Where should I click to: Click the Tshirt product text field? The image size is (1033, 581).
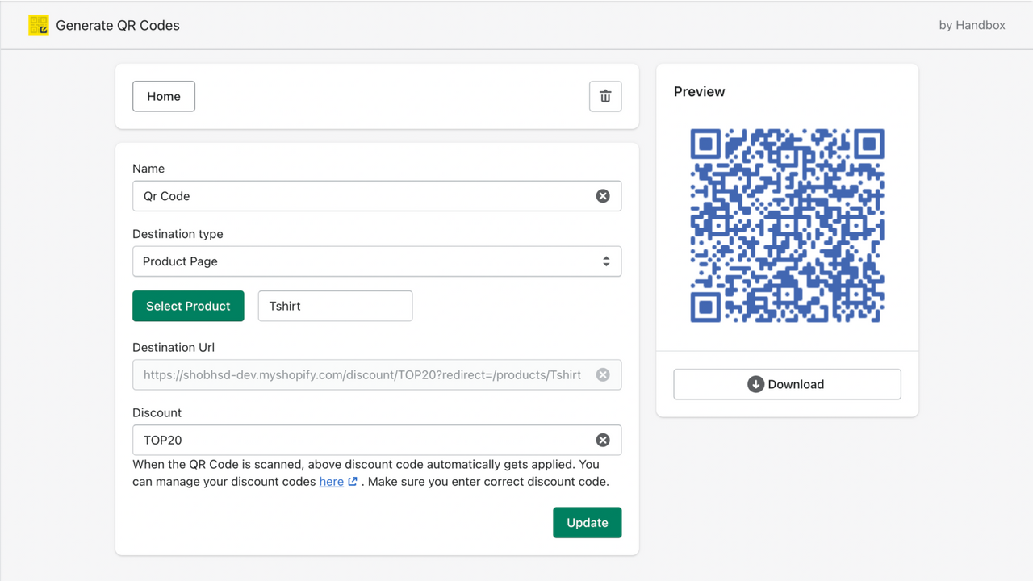[x=335, y=306]
